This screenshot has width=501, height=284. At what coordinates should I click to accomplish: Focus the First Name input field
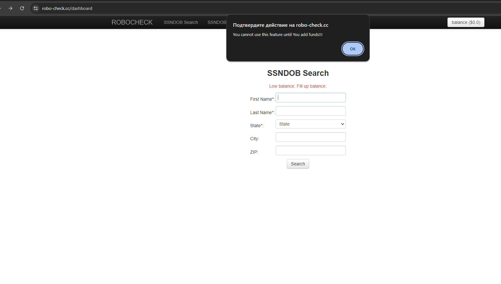coord(310,98)
